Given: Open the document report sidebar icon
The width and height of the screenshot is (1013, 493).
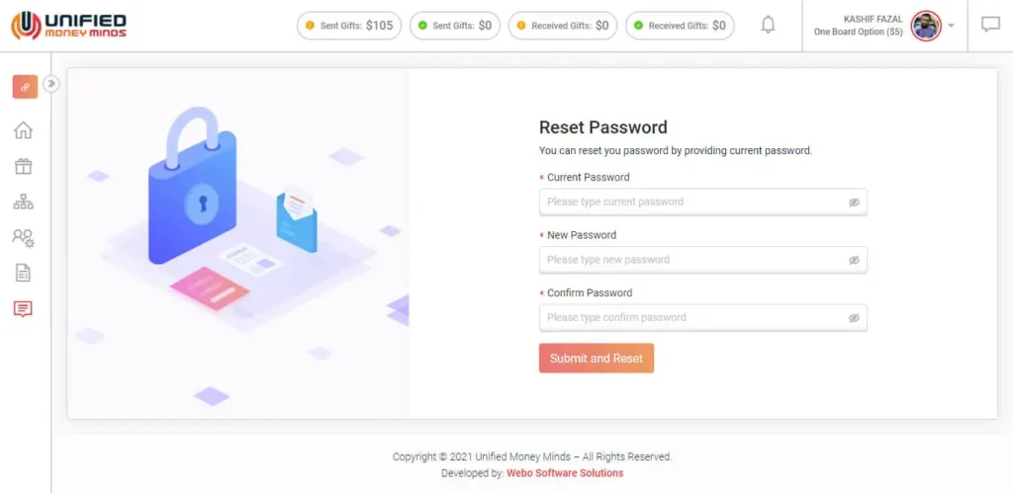Looking at the screenshot, I should [x=23, y=273].
